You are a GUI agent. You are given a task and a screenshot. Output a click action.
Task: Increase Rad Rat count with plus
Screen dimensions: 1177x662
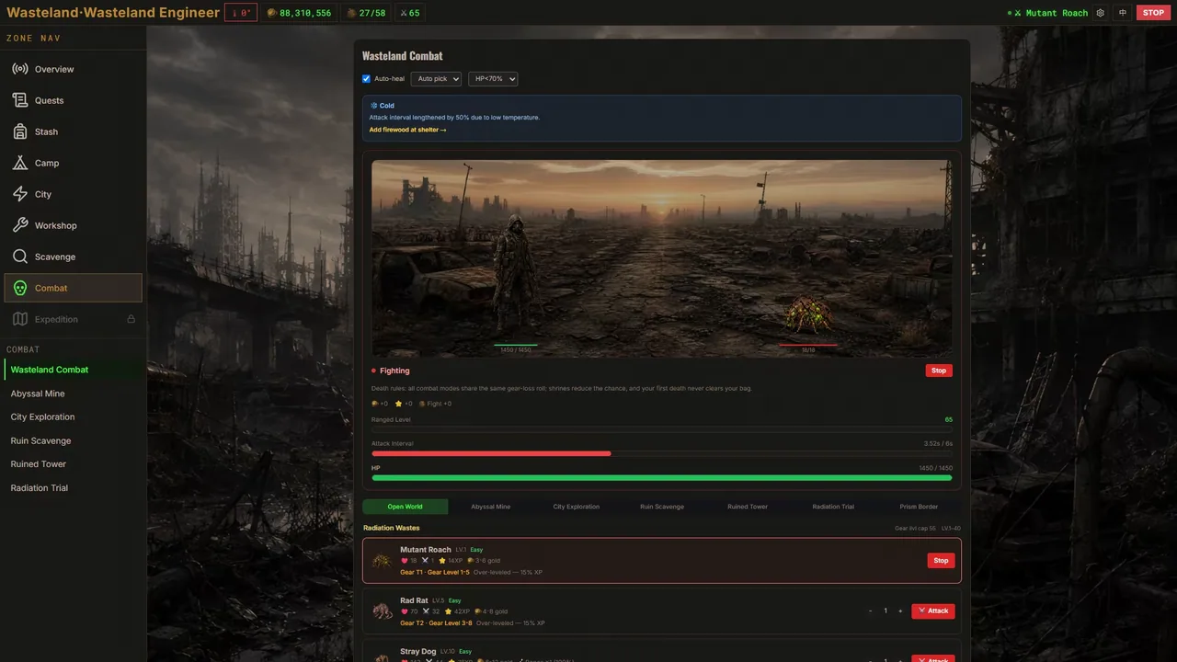pyautogui.click(x=900, y=611)
